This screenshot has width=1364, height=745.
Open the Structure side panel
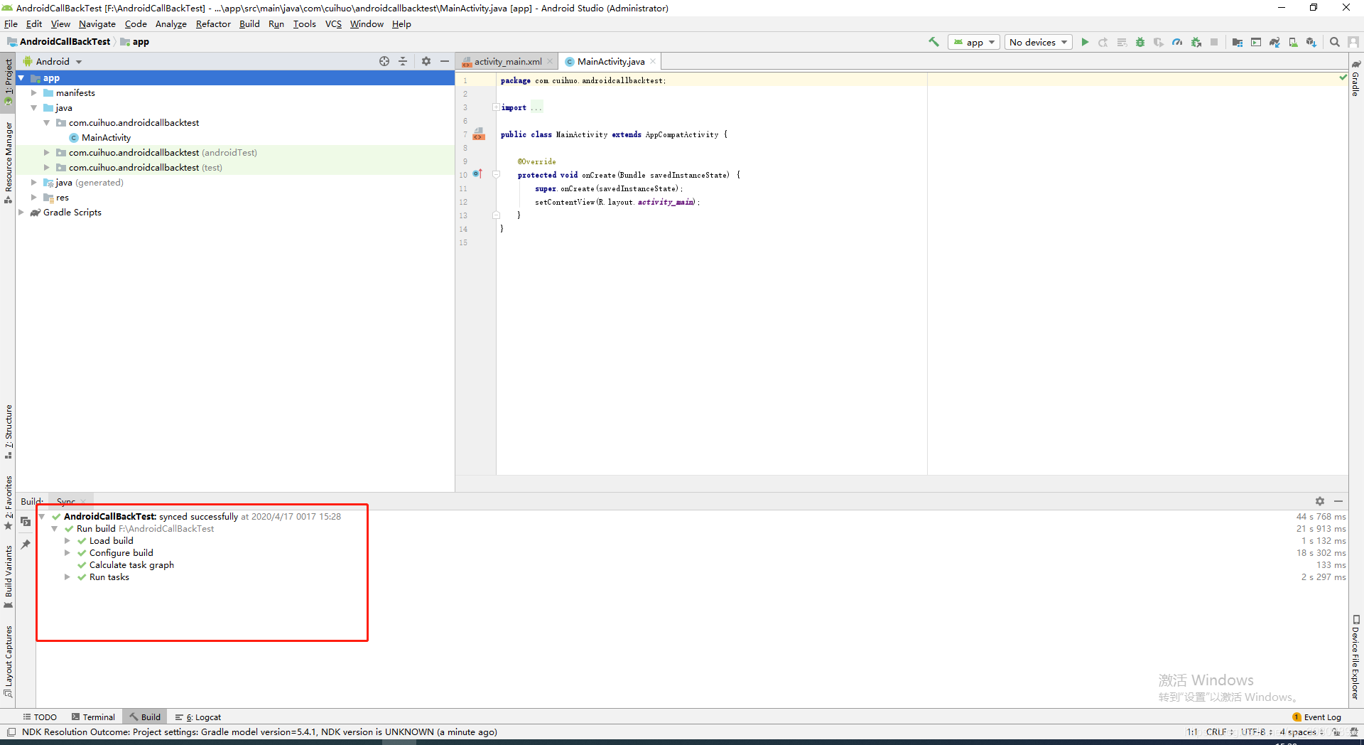point(9,432)
